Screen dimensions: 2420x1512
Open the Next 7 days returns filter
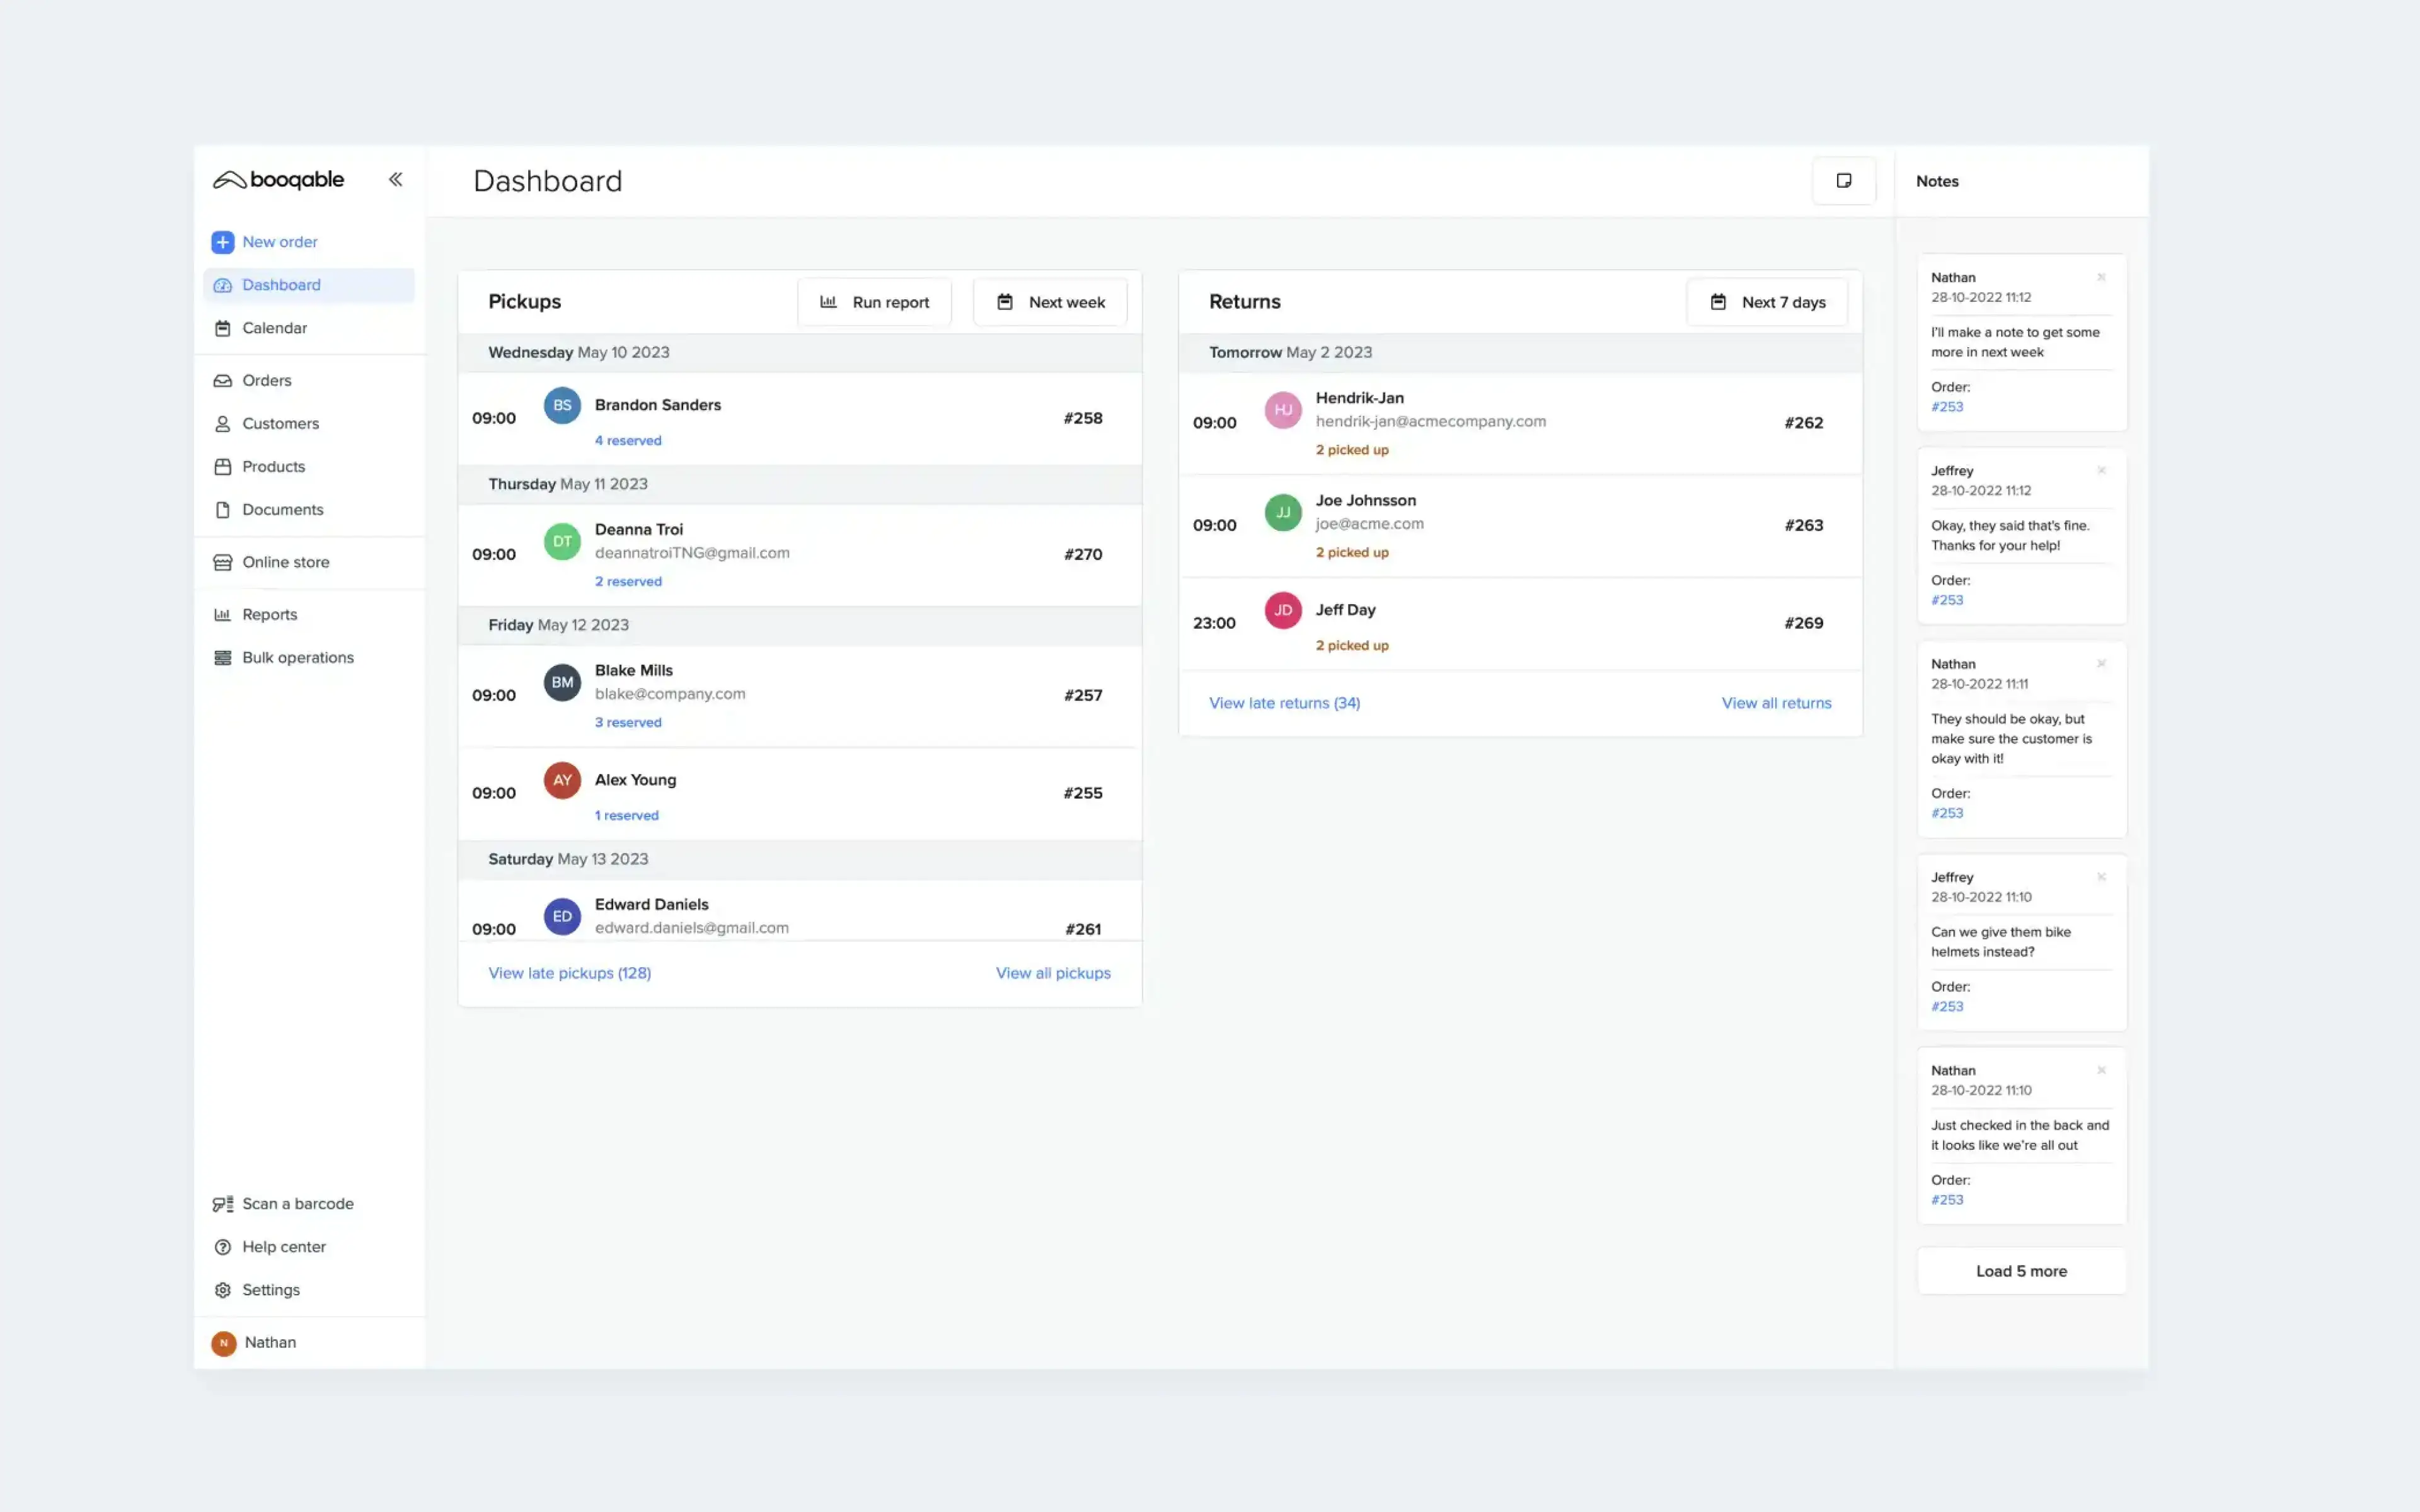[x=1767, y=301]
